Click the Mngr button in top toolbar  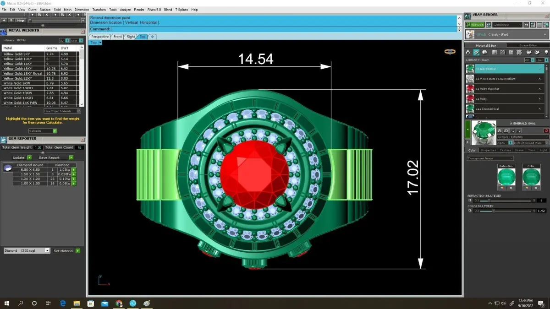(x=21, y=20)
